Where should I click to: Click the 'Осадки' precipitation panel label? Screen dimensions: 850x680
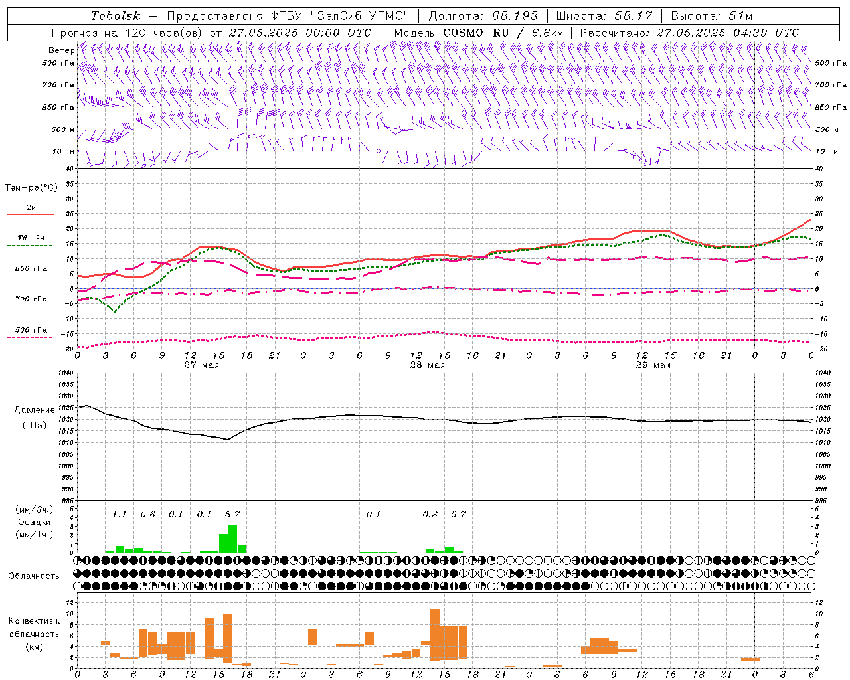(35, 522)
